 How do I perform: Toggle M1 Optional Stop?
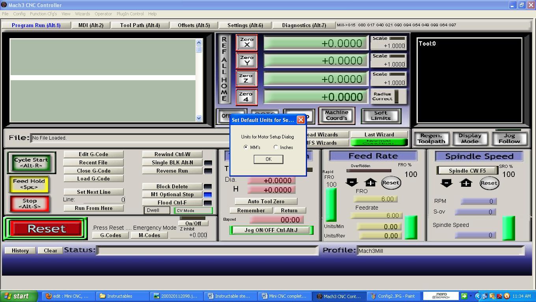point(172,194)
